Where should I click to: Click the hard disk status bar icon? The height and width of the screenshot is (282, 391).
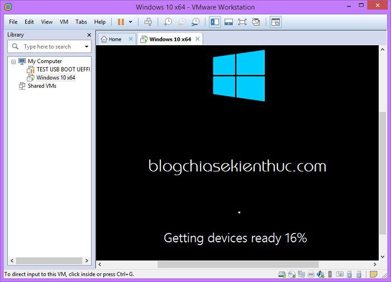tap(282, 275)
